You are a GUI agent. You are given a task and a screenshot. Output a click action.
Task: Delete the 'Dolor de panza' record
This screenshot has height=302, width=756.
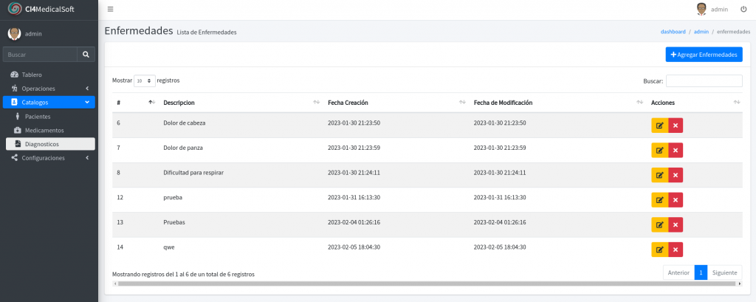[676, 151]
